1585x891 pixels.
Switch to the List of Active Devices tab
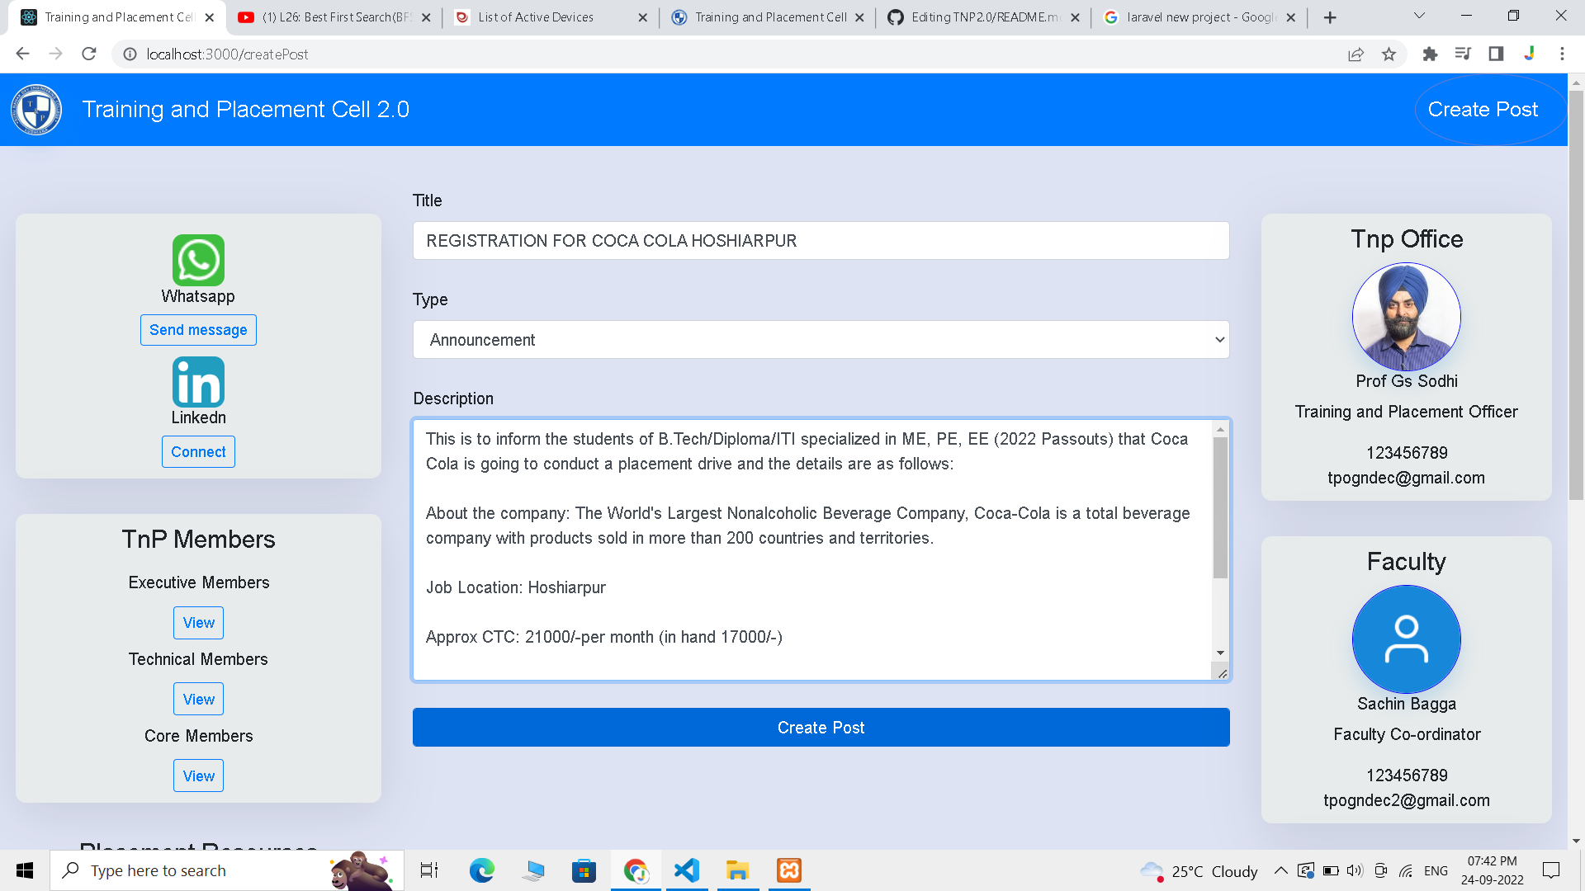pyautogui.click(x=537, y=17)
